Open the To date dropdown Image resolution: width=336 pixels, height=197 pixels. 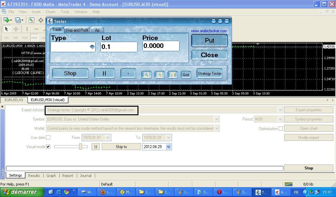point(168,137)
